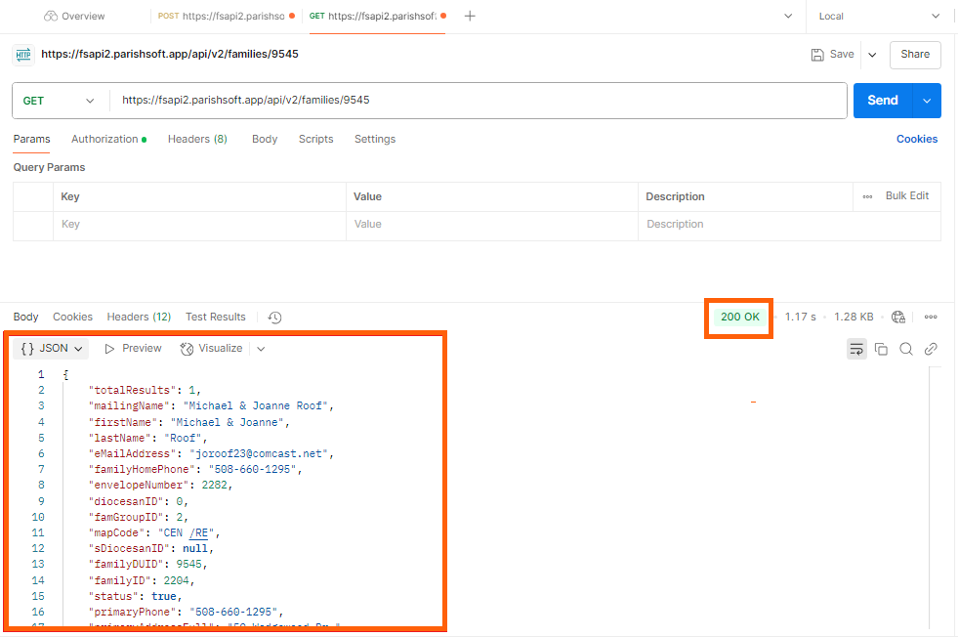
Task: Open the response history clock icon
Action: tap(275, 318)
